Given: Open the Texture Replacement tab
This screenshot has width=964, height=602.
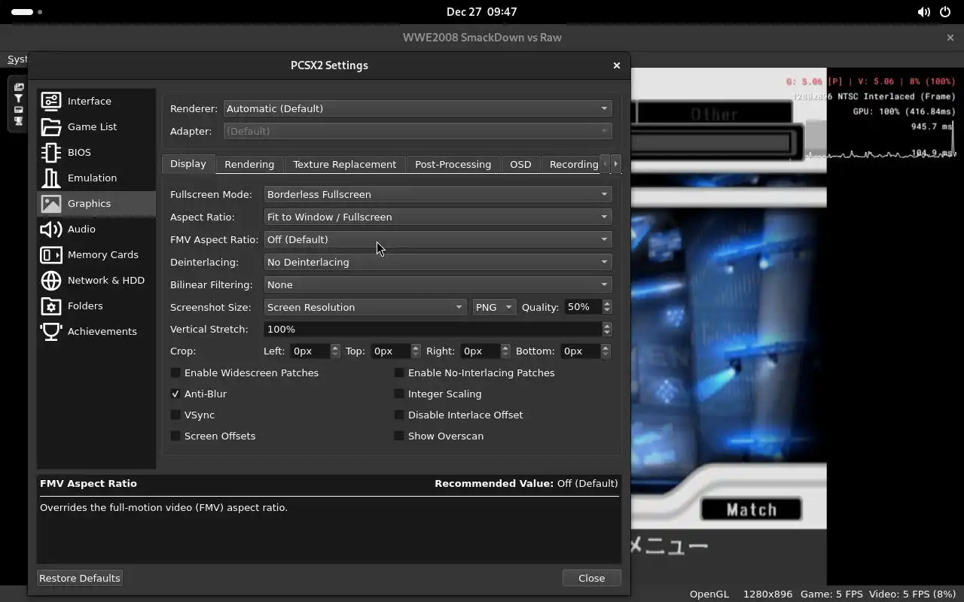Looking at the screenshot, I should (344, 164).
